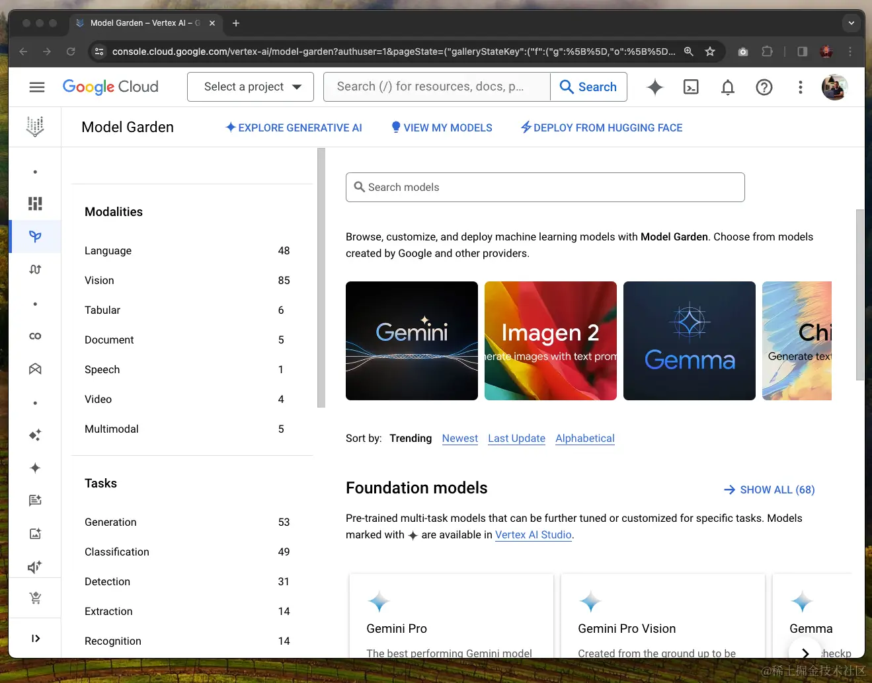Filter by Language modality
The image size is (872, 683).
pos(187,251)
